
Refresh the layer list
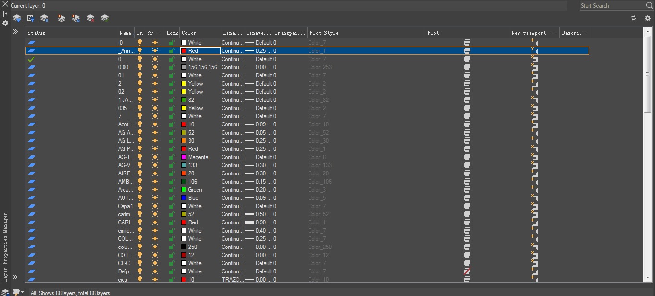click(633, 18)
